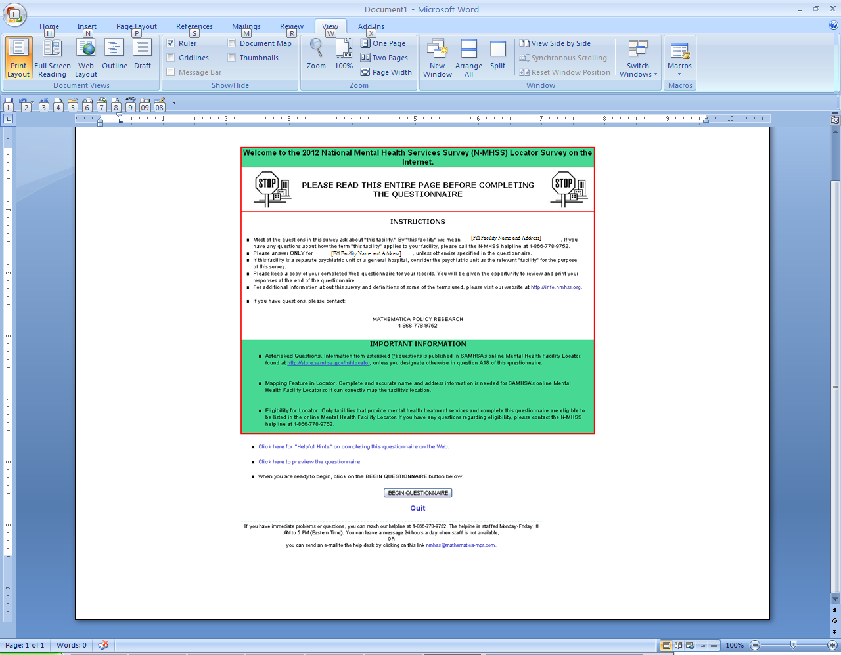Click the Open folder icon in Quick Access Toolbar
Image resolution: width=841 pixels, height=655 pixels.
(73, 104)
